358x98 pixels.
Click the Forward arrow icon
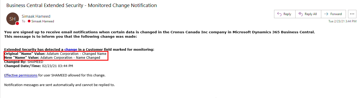[326, 14]
